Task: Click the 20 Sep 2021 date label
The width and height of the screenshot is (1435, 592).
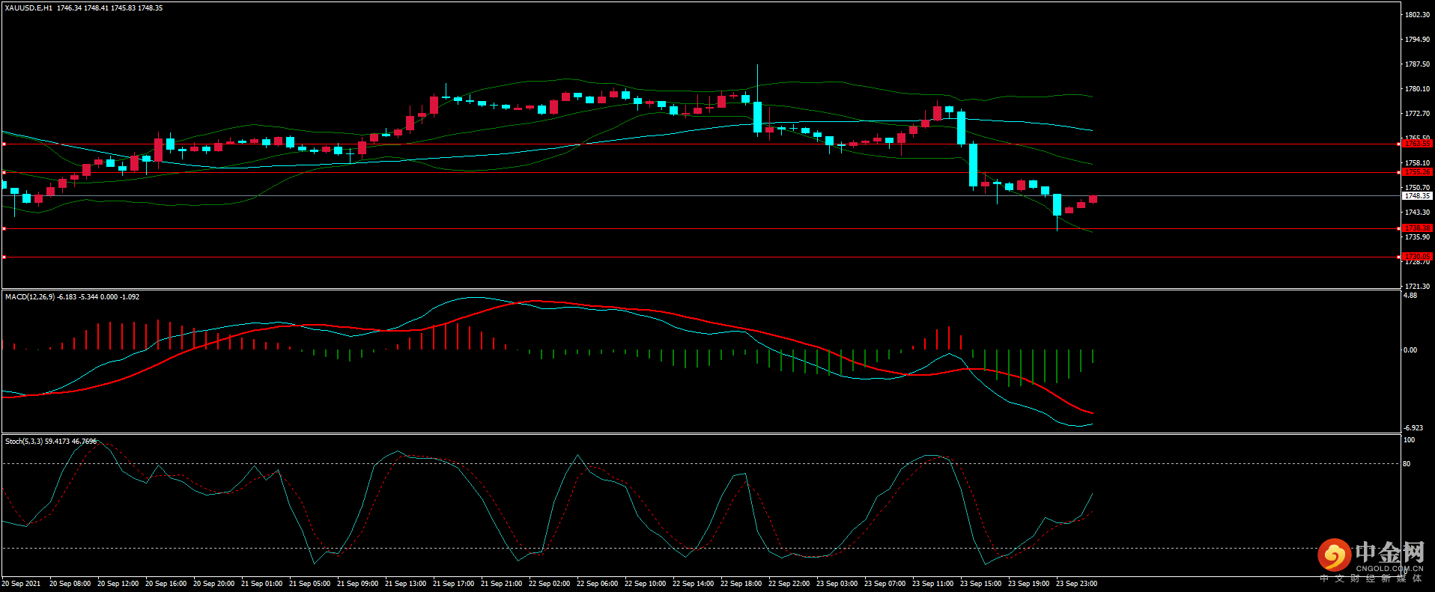Action: pos(21,584)
